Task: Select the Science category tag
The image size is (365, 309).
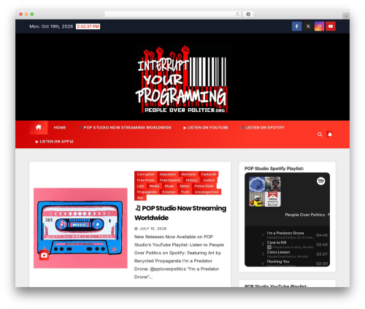Action: [x=169, y=192]
